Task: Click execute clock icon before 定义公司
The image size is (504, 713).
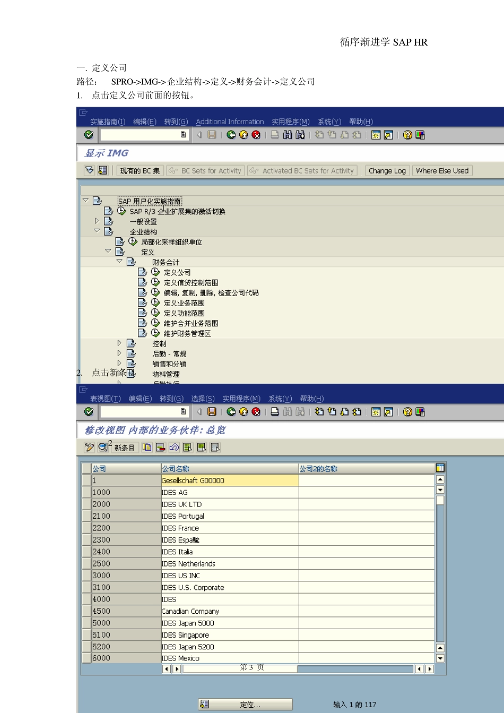Action: click(x=155, y=272)
